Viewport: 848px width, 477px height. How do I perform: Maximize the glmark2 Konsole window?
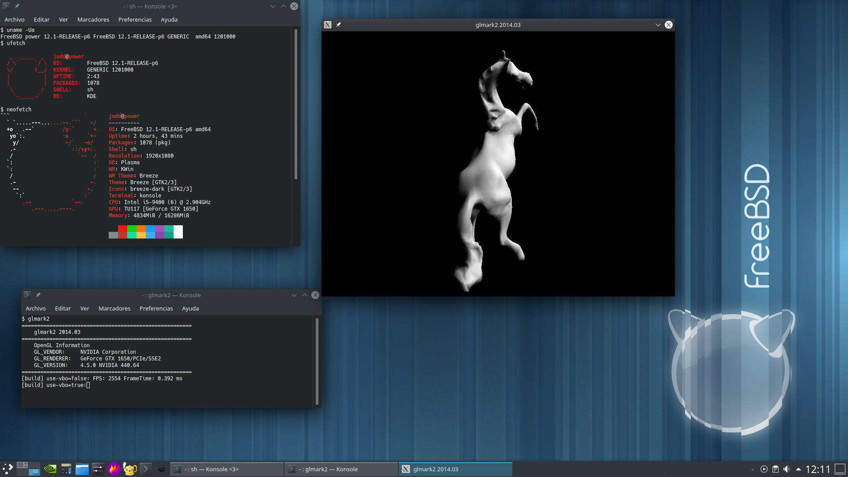[305, 295]
